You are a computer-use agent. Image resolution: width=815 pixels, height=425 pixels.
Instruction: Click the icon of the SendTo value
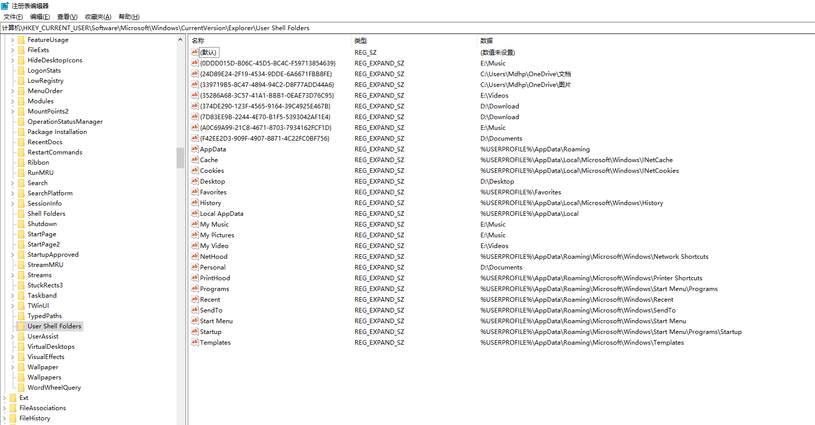(194, 310)
